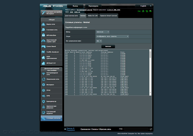Switch to Правило Smart Connect tab
This screenshot has width=193, height=136.
point(109,16)
